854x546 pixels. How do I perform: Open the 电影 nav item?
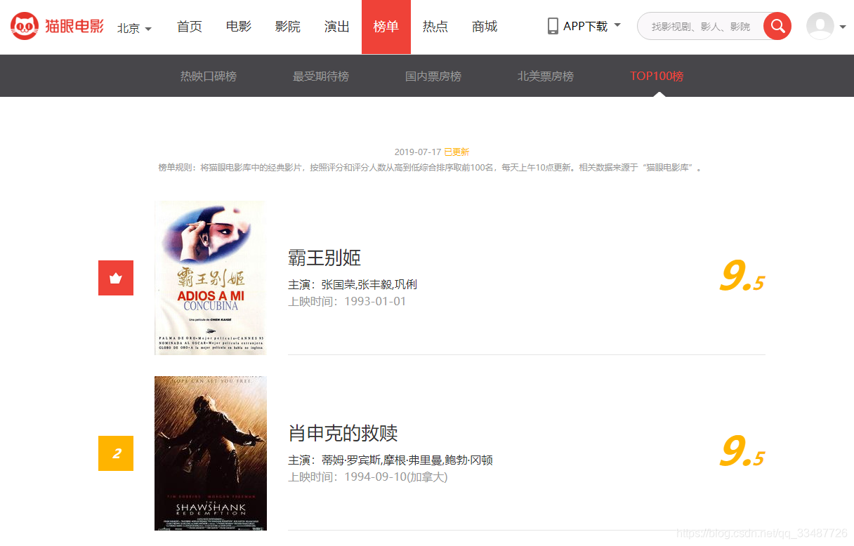click(x=239, y=27)
